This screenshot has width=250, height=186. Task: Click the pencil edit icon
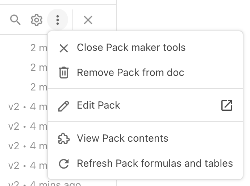(64, 106)
